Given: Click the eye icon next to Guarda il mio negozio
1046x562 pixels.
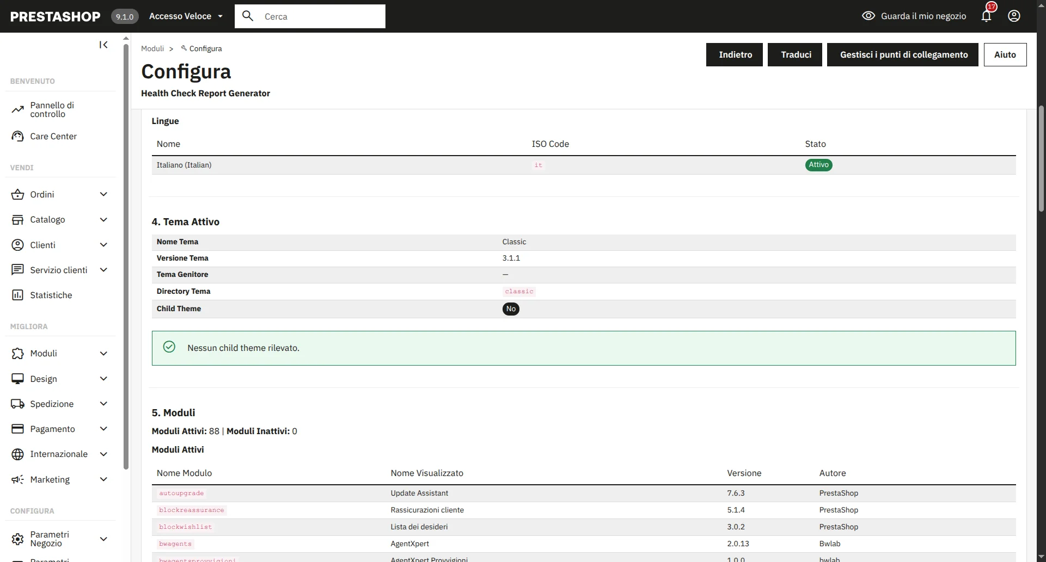Looking at the screenshot, I should pos(868,16).
